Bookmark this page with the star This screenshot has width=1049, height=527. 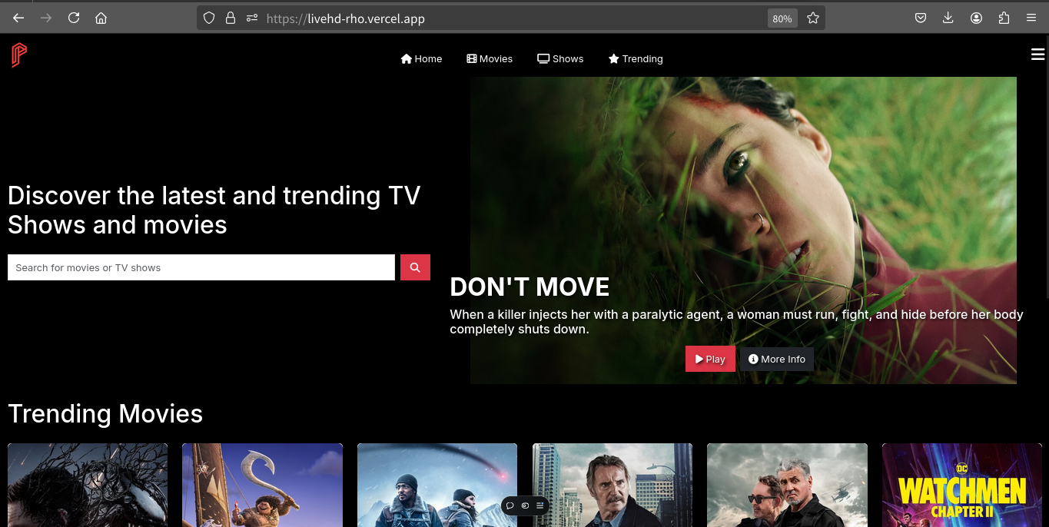tap(813, 18)
